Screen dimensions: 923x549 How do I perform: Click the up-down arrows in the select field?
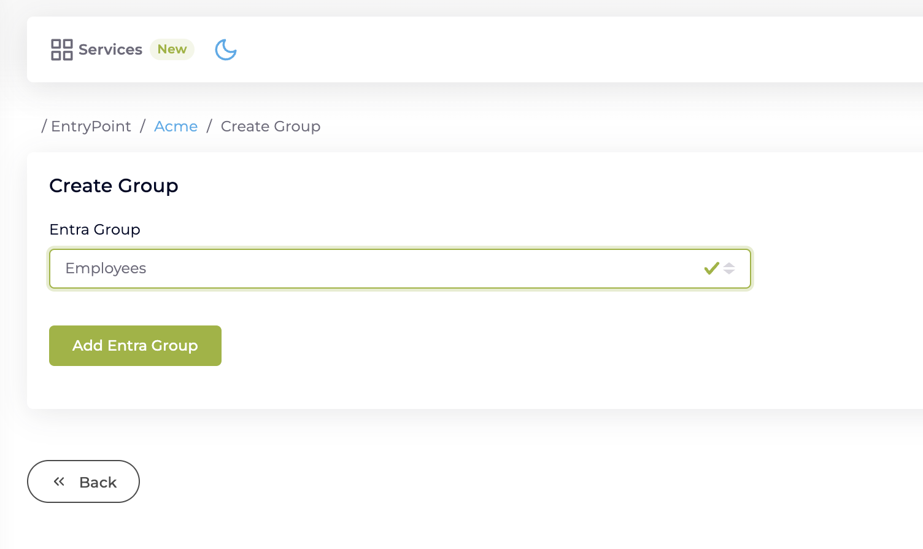click(x=729, y=268)
